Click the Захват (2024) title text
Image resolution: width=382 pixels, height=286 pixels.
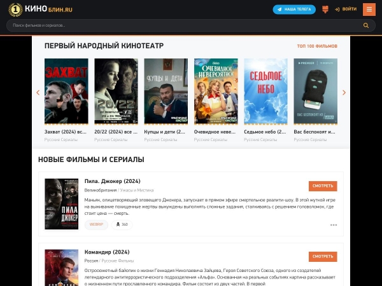point(66,132)
